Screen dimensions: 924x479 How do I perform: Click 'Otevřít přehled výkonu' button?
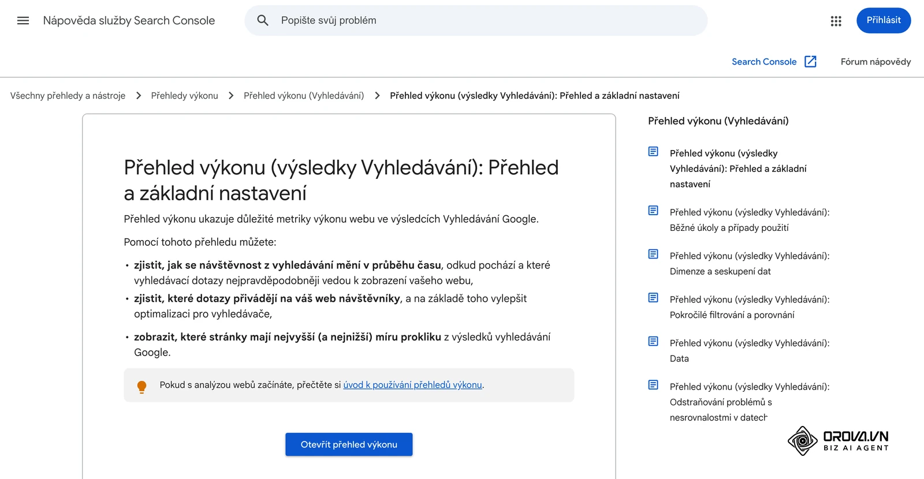349,444
